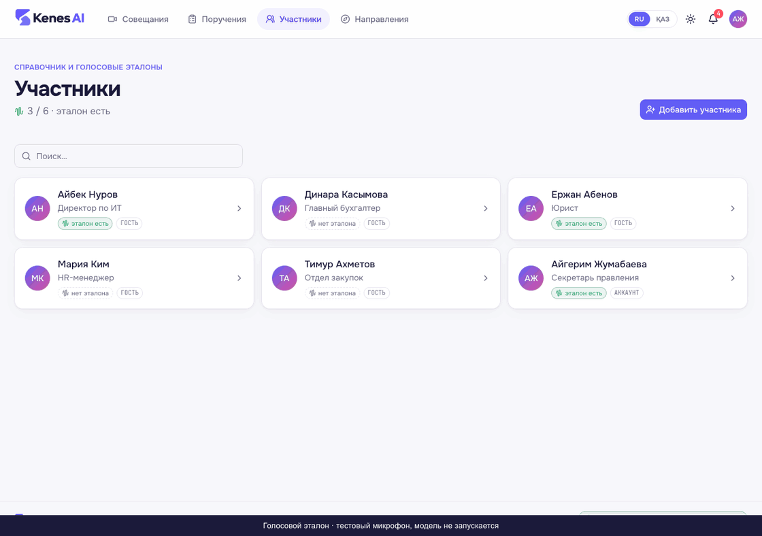The height and width of the screenshot is (536, 762).
Task: Go to the Направления tab
Action: (x=374, y=19)
